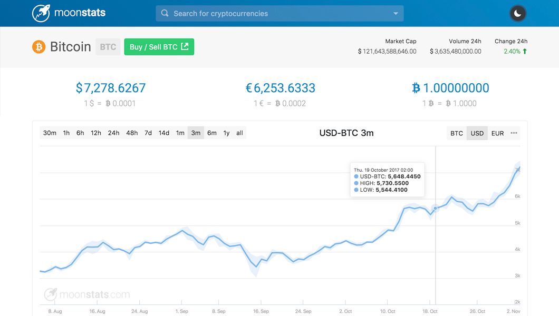Click the tooltip LOW: 5,544.4100 line
Image resolution: width=559 pixels, height=316 pixels.
[x=381, y=190]
